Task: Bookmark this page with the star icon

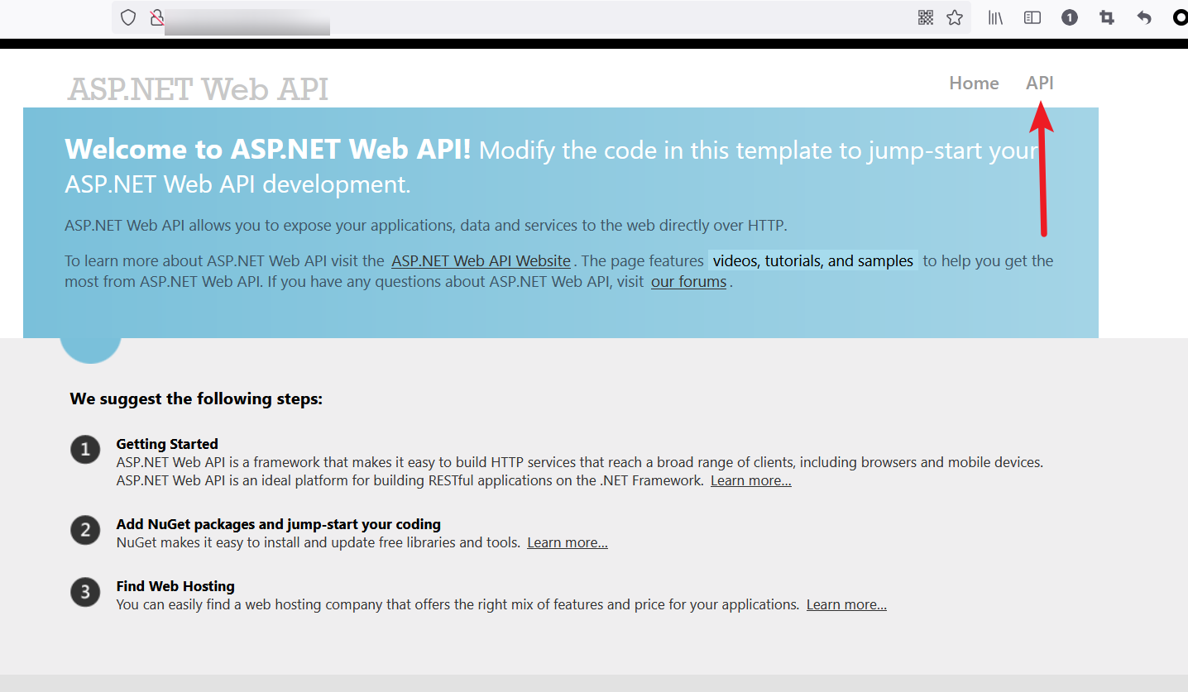Action: click(x=955, y=17)
